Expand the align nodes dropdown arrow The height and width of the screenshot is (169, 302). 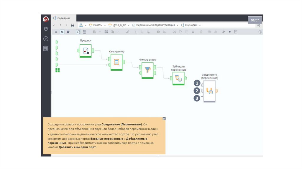100,32
